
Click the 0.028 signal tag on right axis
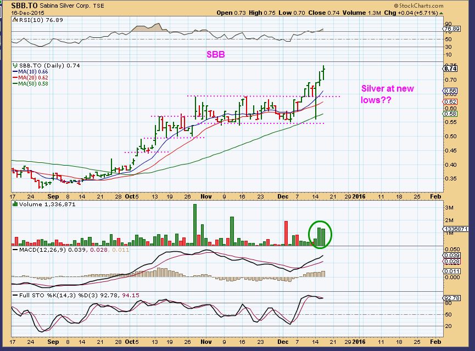pyautogui.click(x=452, y=262)
